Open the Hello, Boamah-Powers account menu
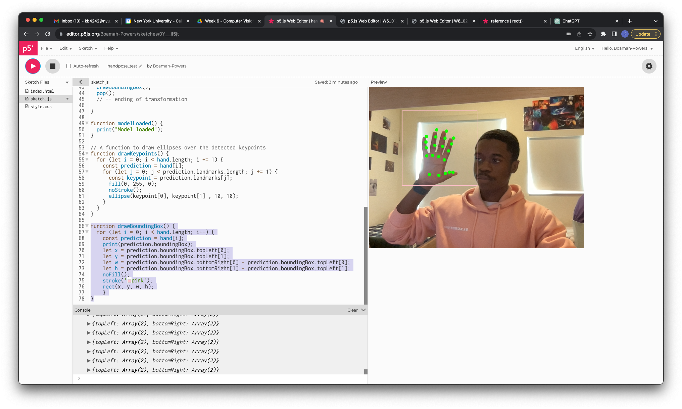The width and height of the screenshot is (682, 409). pos(627,48)
